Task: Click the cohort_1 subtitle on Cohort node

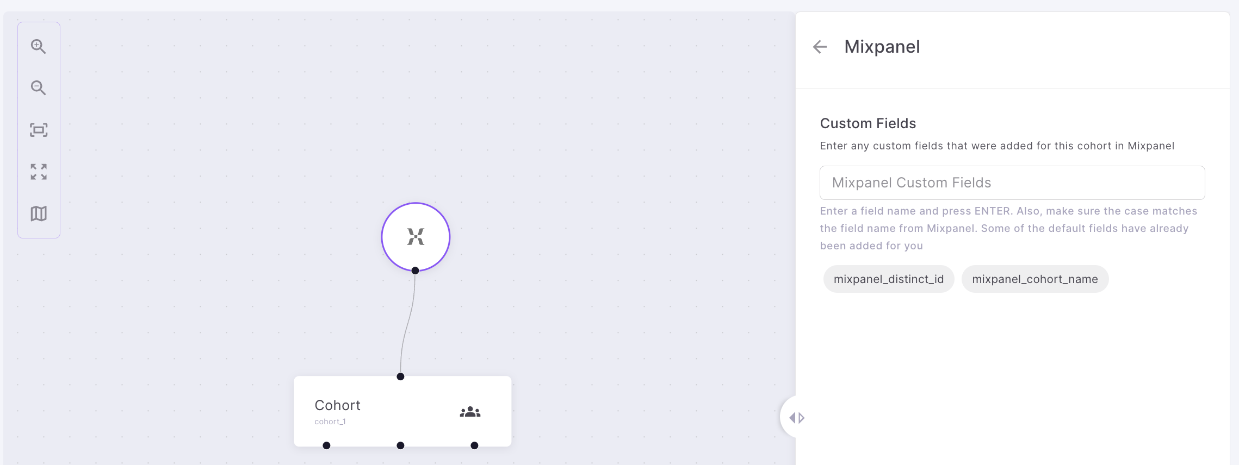Action: tap(330, 422)
